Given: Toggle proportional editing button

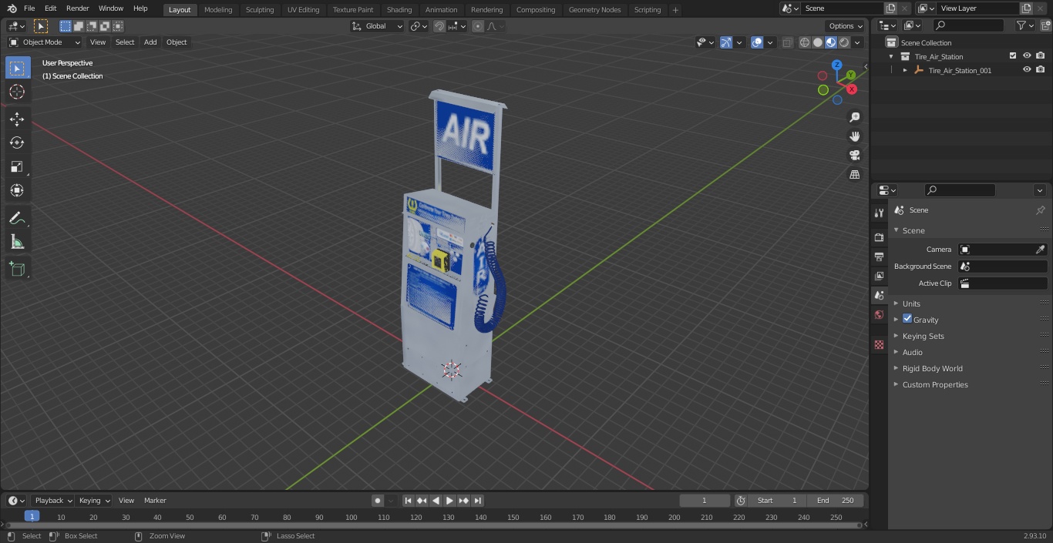Looking at the screenshot, I should pos(478,26).
